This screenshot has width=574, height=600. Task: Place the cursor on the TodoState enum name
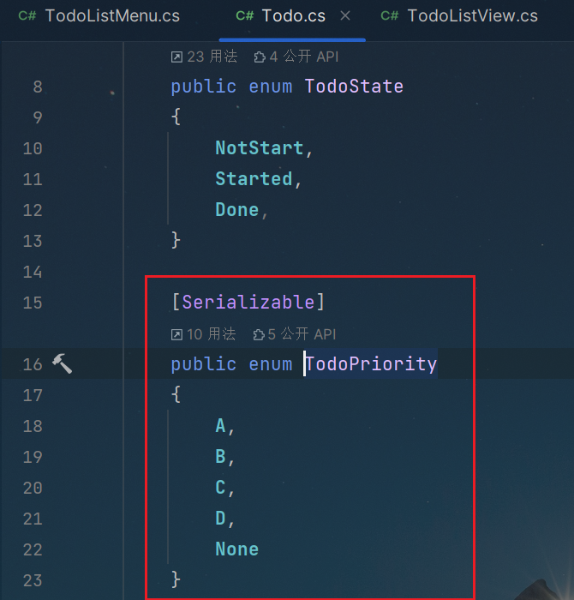coord(354,87)
